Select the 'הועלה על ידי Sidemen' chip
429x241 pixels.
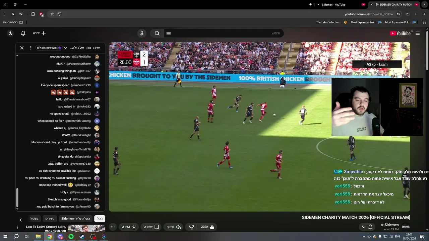75,219
